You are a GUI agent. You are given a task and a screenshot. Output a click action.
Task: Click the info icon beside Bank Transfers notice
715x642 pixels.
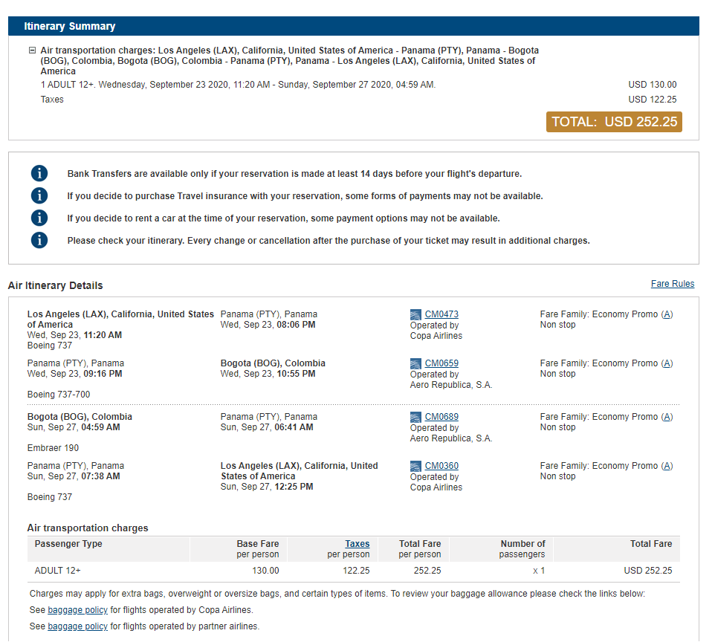[39, 173]
